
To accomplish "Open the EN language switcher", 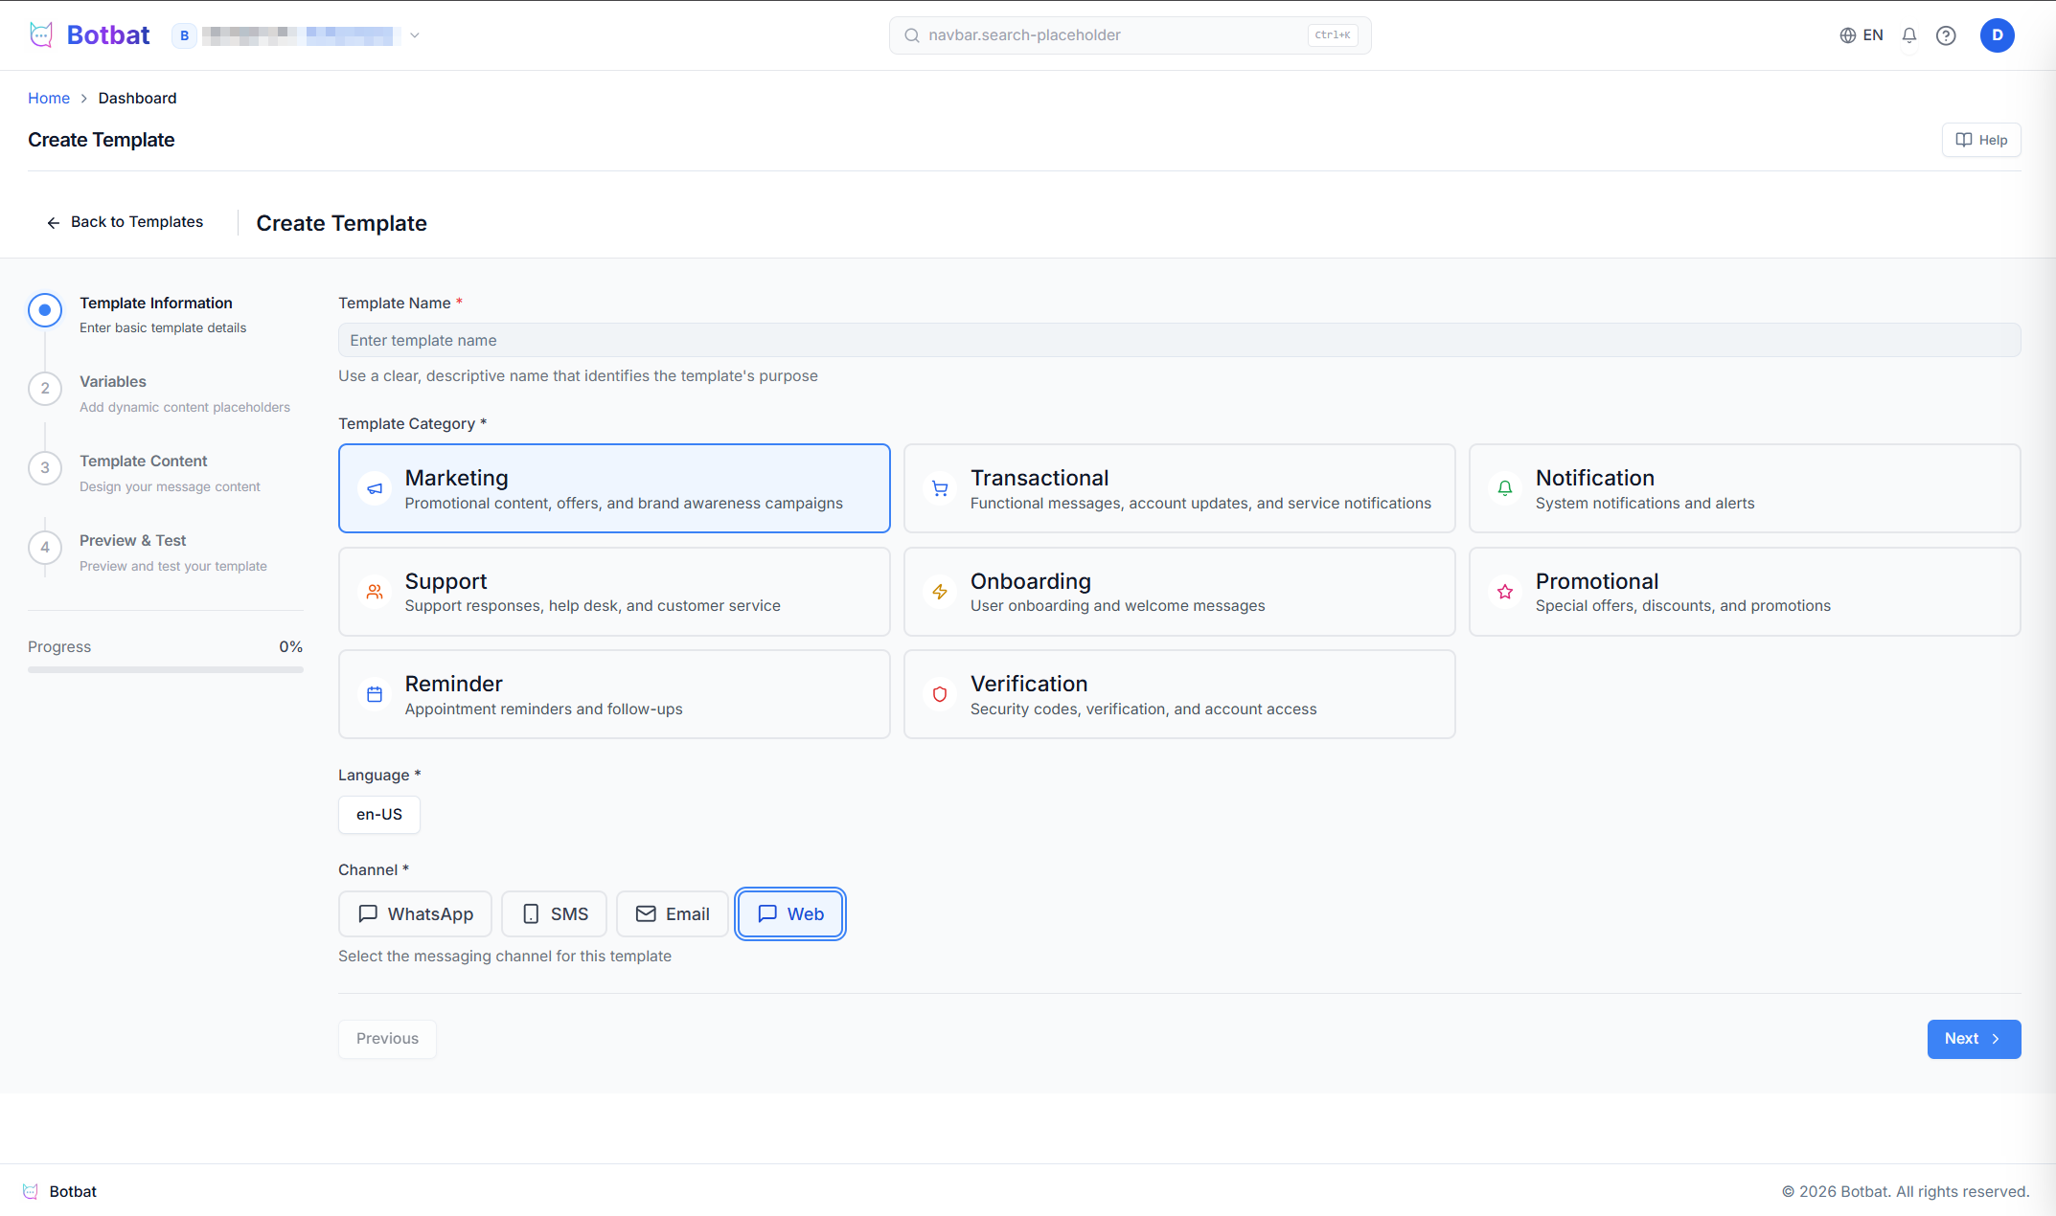I will click(1872, 35).
